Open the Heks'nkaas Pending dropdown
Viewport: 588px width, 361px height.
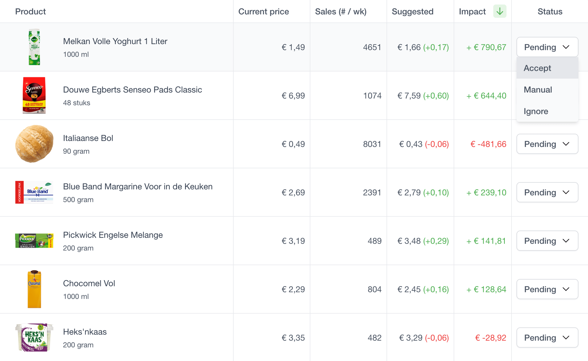[x=547, y=338]
